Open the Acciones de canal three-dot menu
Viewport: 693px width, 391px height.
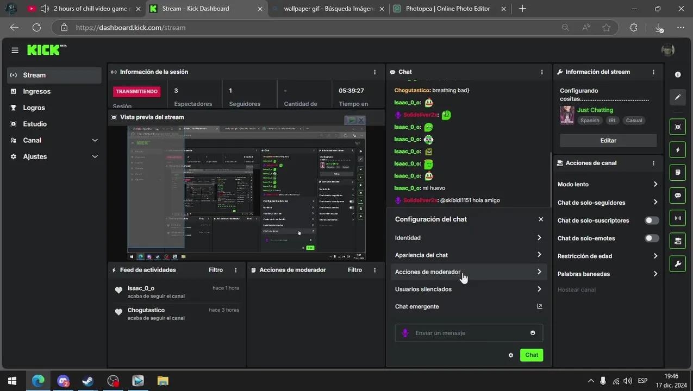[653, 163]
